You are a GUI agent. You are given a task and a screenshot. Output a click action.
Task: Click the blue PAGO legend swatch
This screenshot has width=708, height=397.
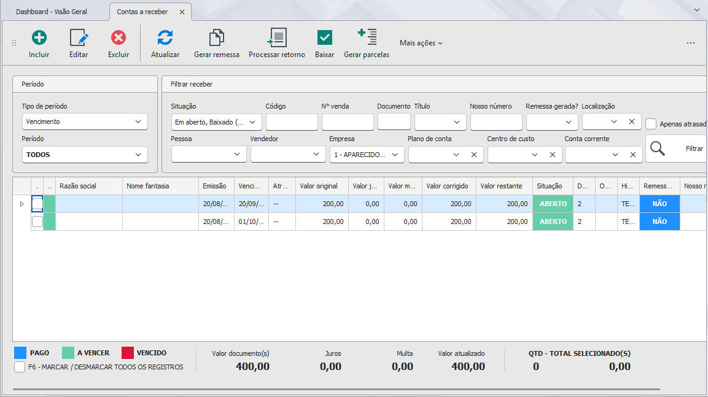point(20,353)
